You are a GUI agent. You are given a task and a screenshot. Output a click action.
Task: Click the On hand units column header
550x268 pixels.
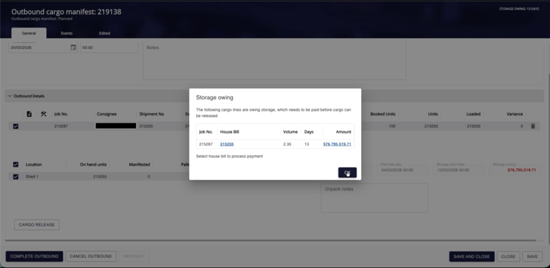pos(93,164)
